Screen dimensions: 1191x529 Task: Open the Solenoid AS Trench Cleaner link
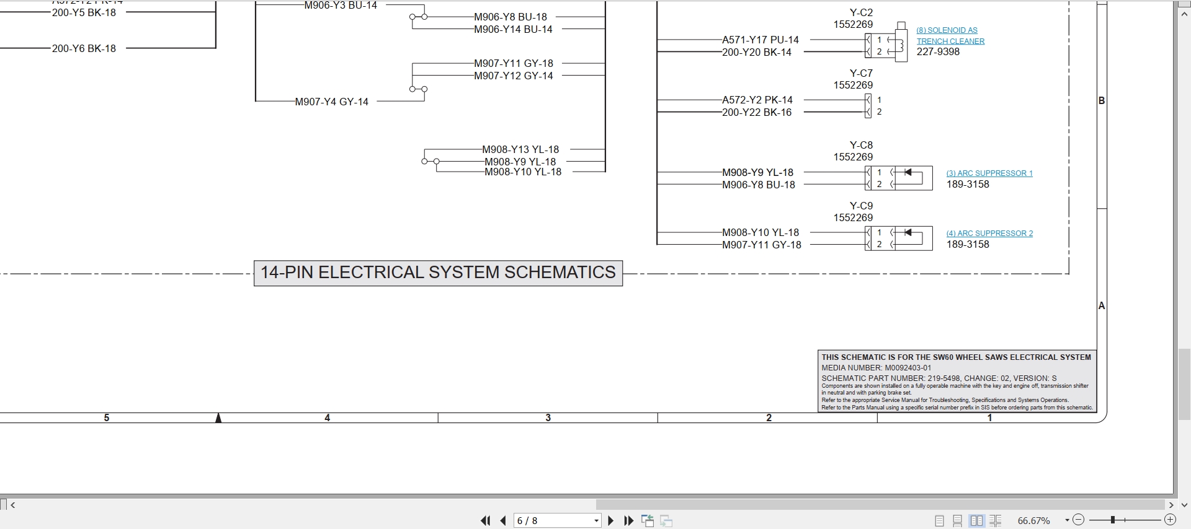point(950,36)
